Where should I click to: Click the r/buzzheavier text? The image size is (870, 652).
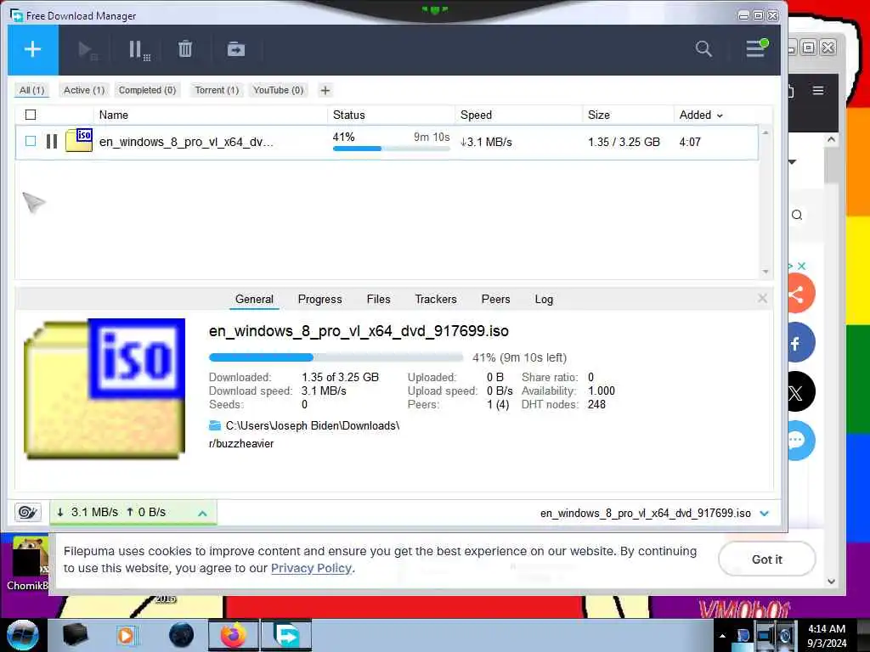pyautogui.click(x=241, y=443)
